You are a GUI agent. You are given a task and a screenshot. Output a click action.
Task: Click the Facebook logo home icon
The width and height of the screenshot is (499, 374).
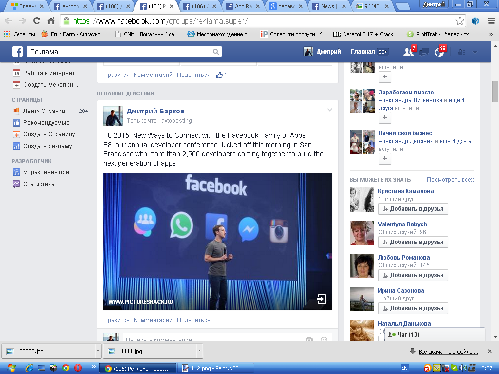coord(18,52)
